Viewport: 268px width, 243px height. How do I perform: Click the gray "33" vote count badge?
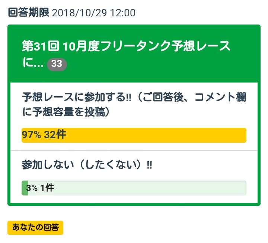click(x=57, y=64)
